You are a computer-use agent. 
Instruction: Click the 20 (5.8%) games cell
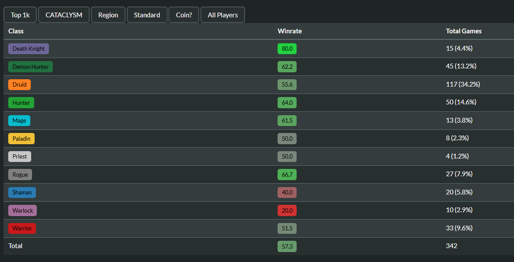tap(459, 192)
